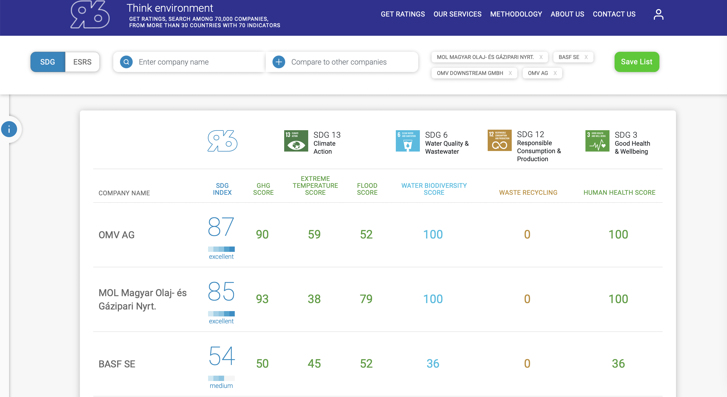The image size is (727, 397).
Task: Click BASF SE water biodiversity score 36
Action: point(433,363)
